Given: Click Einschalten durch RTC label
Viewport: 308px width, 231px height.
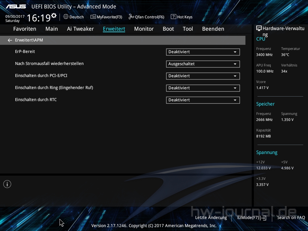Looking at the screenshot, I should coord(36,100).
